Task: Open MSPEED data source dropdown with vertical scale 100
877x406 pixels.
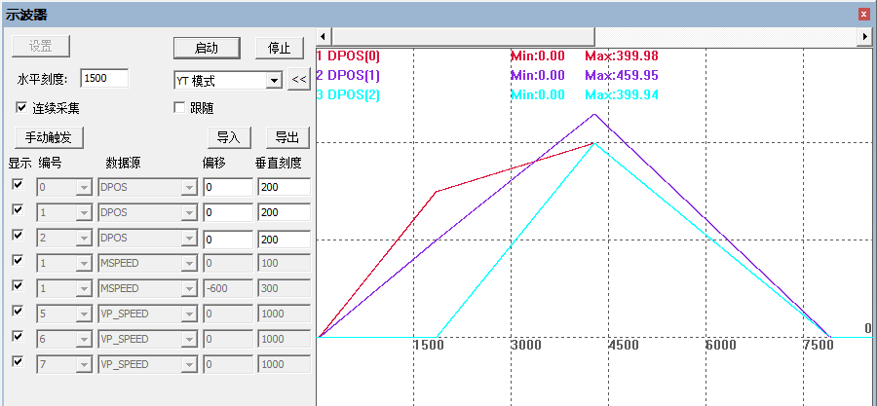Action: coord(190,264)
